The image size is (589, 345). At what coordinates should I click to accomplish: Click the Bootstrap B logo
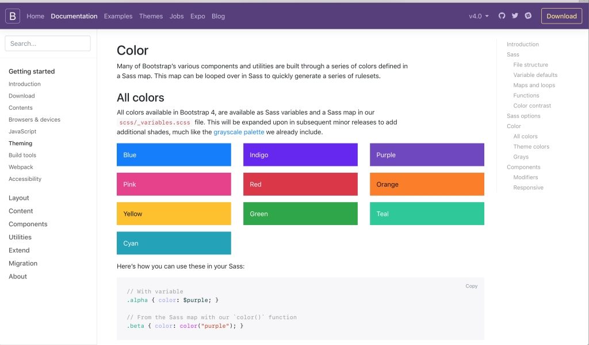[13, 16]
